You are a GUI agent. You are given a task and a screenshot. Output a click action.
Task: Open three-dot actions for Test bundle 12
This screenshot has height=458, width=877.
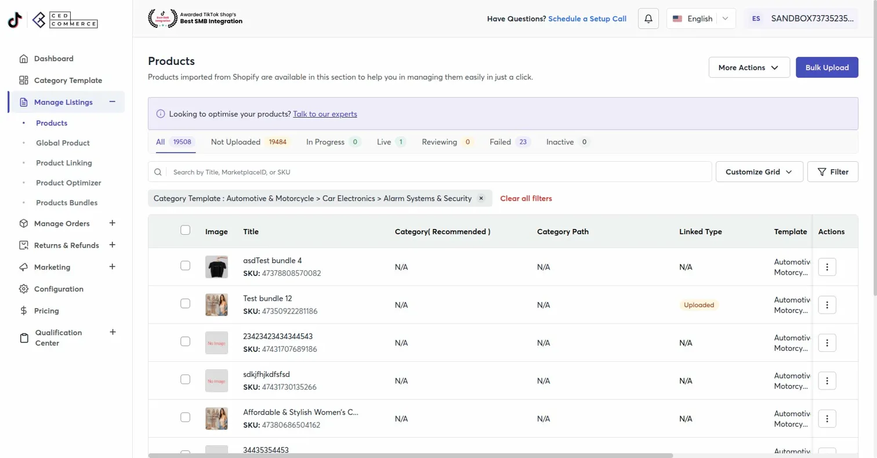tap(827, 304)
